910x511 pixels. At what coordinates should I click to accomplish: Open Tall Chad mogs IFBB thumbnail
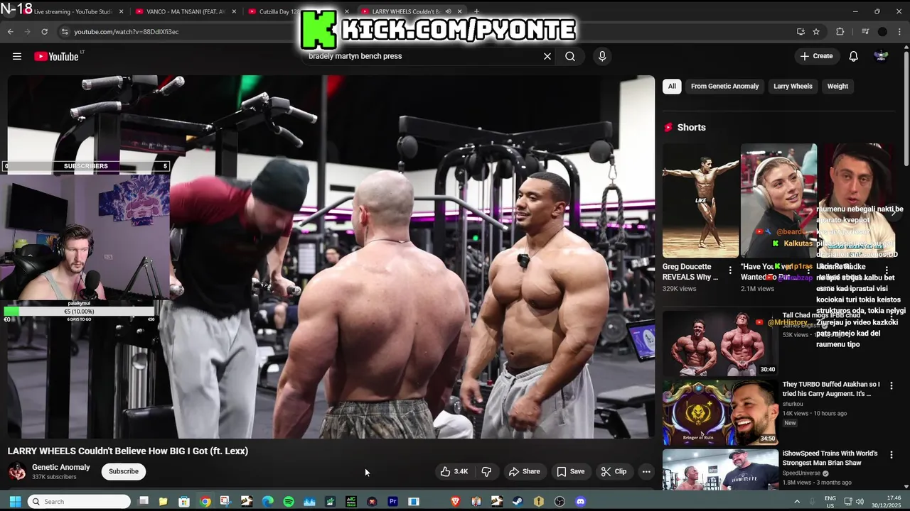click(720, 343)
